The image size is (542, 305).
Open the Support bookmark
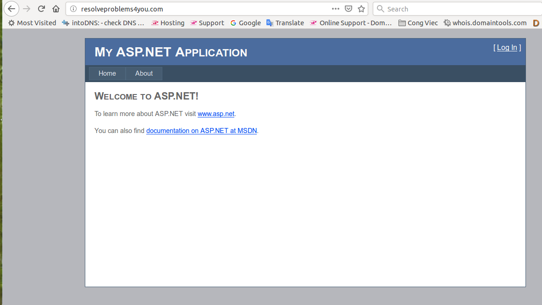click(x=207, y=23)
